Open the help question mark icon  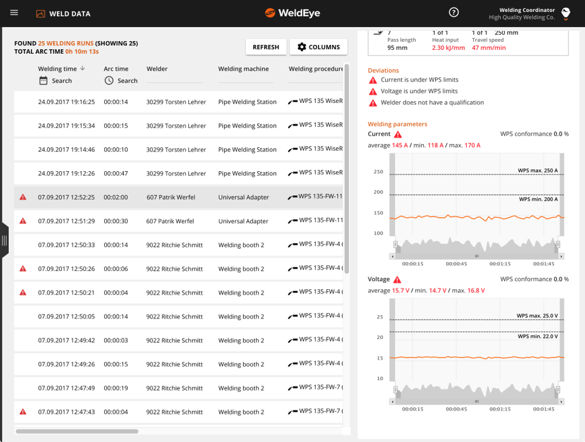click(454, 12)
